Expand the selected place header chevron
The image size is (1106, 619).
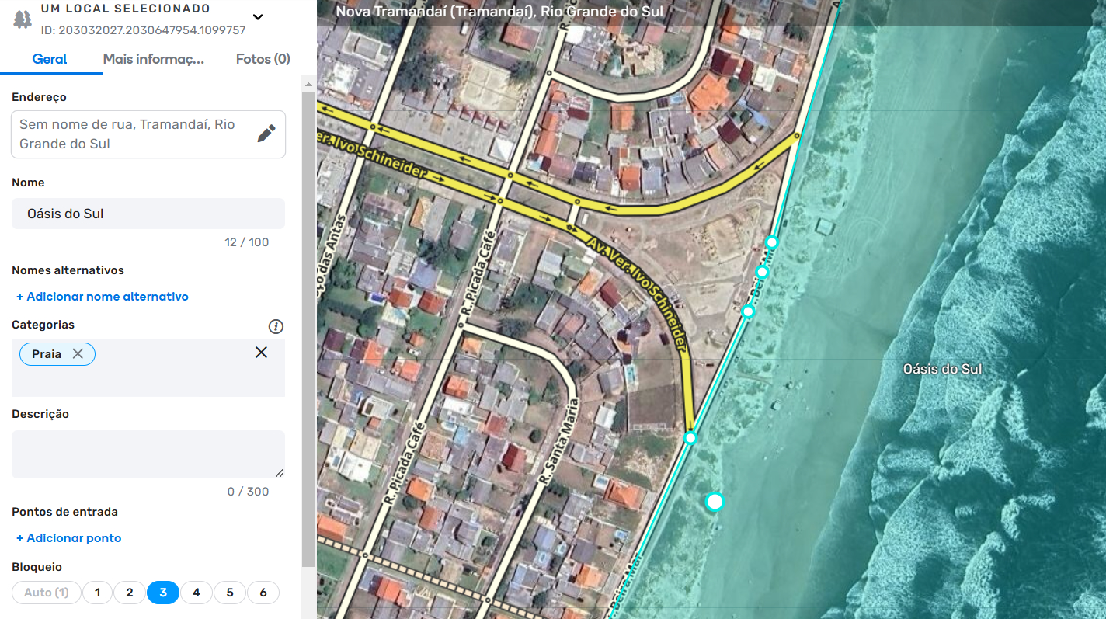[x=258, y=17]
